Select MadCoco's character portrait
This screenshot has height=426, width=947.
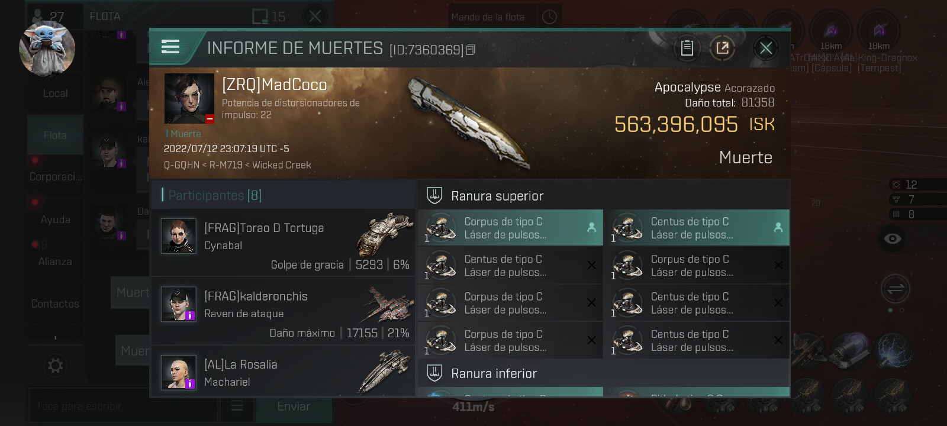[x=189, y=99]
